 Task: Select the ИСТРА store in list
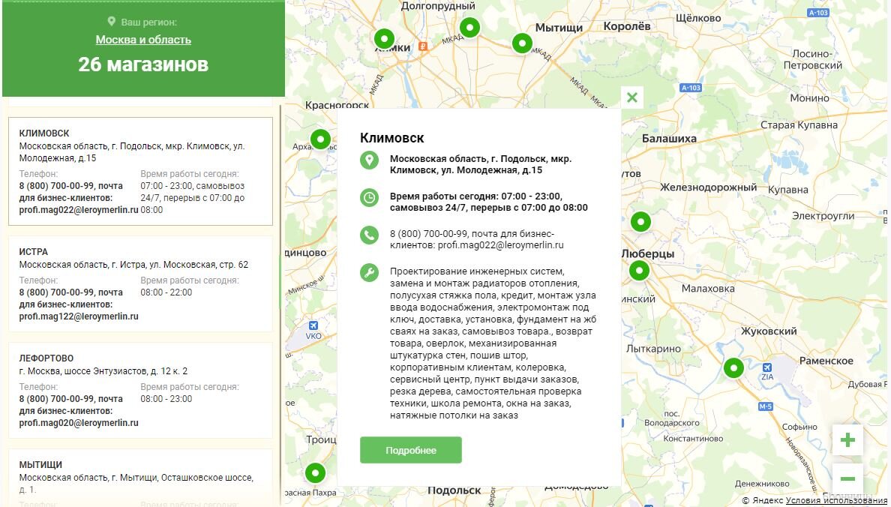pos(140,283)
